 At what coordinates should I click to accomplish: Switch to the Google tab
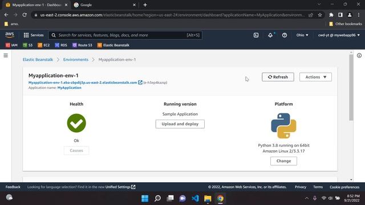[105, 5]
